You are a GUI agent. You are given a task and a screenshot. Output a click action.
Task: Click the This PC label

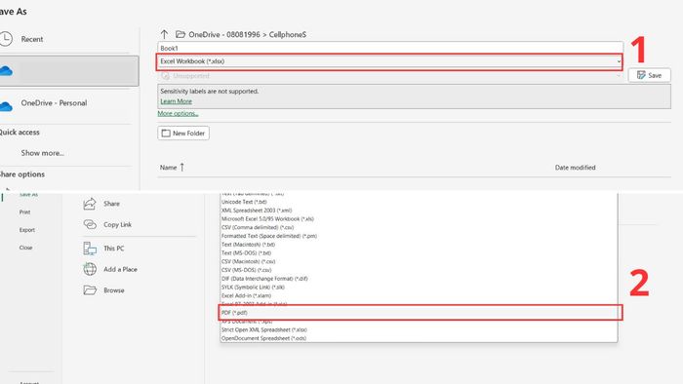114,249
